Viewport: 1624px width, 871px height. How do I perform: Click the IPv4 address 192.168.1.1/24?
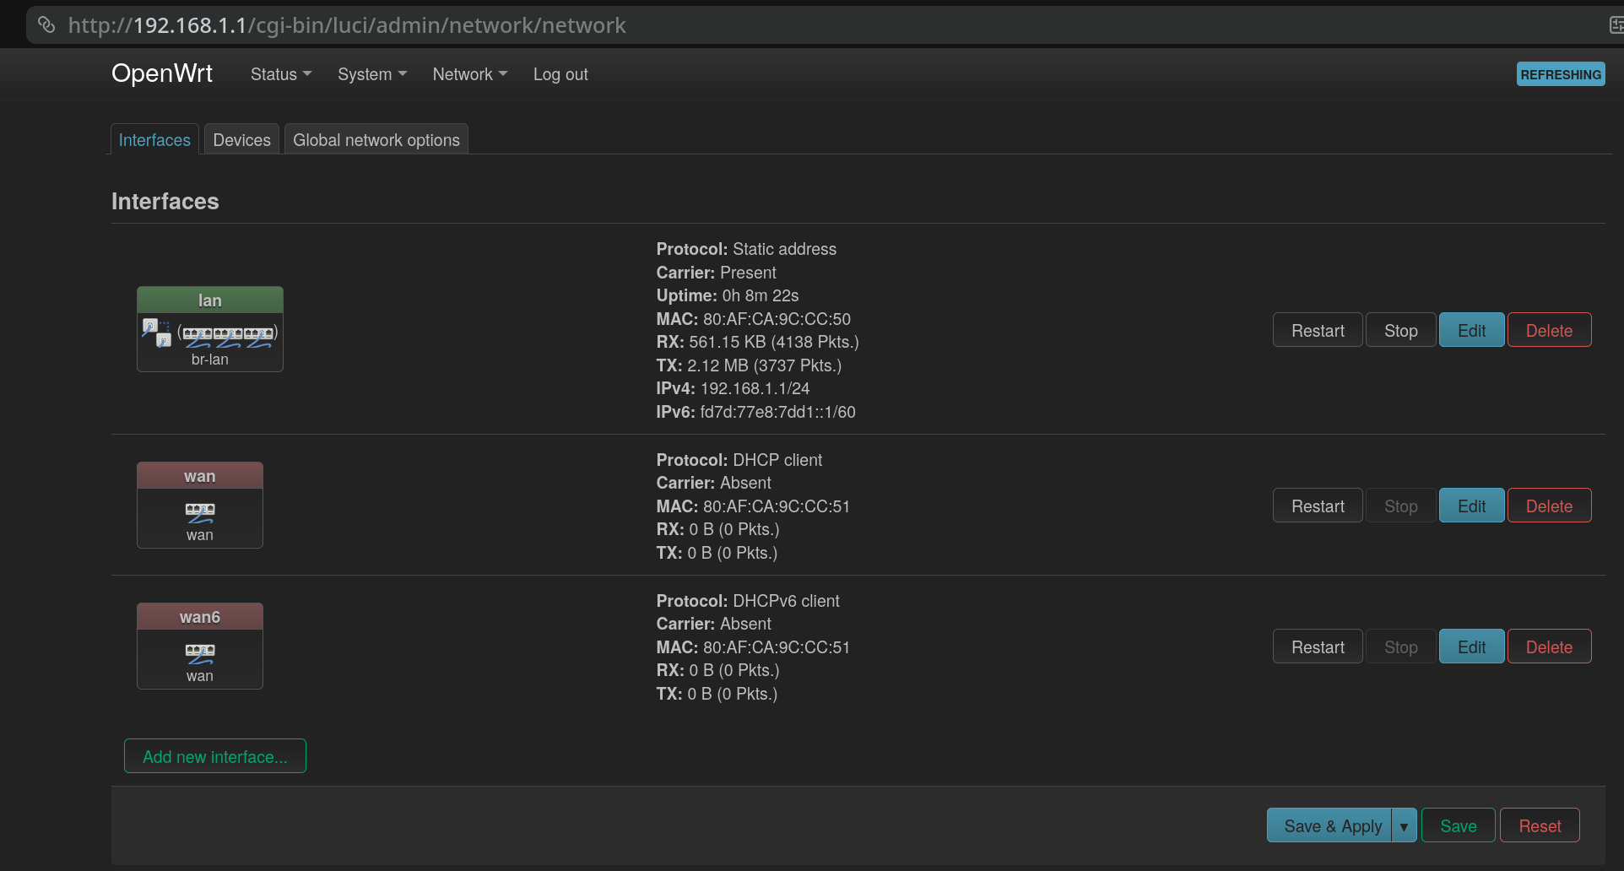(755, 388)
